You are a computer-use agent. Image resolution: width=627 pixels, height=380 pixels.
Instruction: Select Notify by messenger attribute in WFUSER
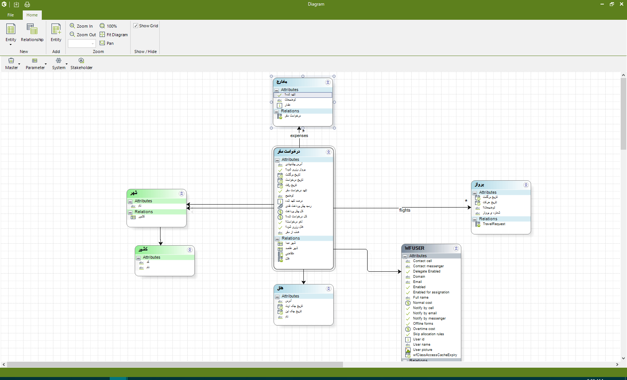pyautogui.click(x=429, y=319)
